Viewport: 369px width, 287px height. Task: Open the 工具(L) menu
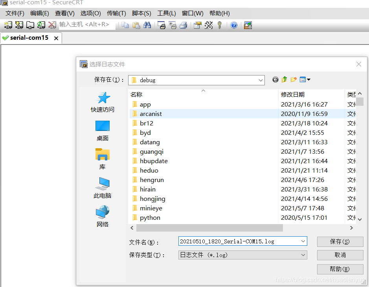[x=167, y=13]
